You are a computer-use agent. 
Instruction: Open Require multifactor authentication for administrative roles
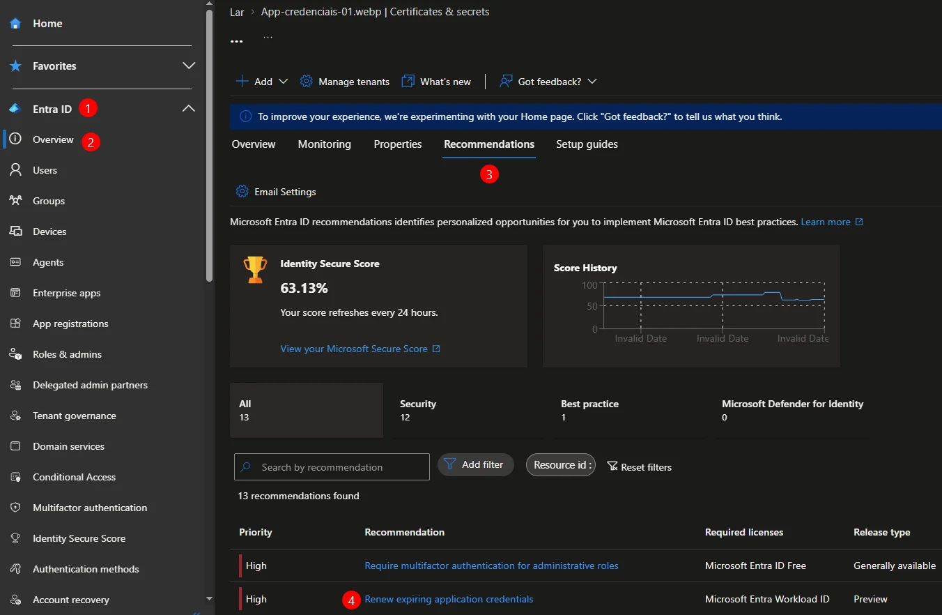point(491,565)
